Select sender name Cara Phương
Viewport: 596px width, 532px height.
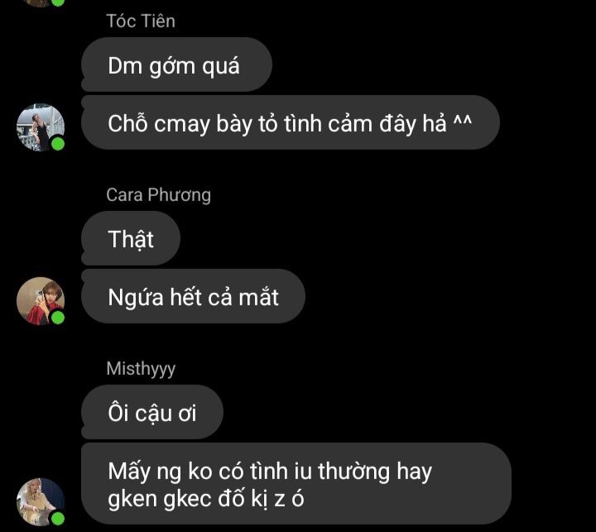(158, 195)
